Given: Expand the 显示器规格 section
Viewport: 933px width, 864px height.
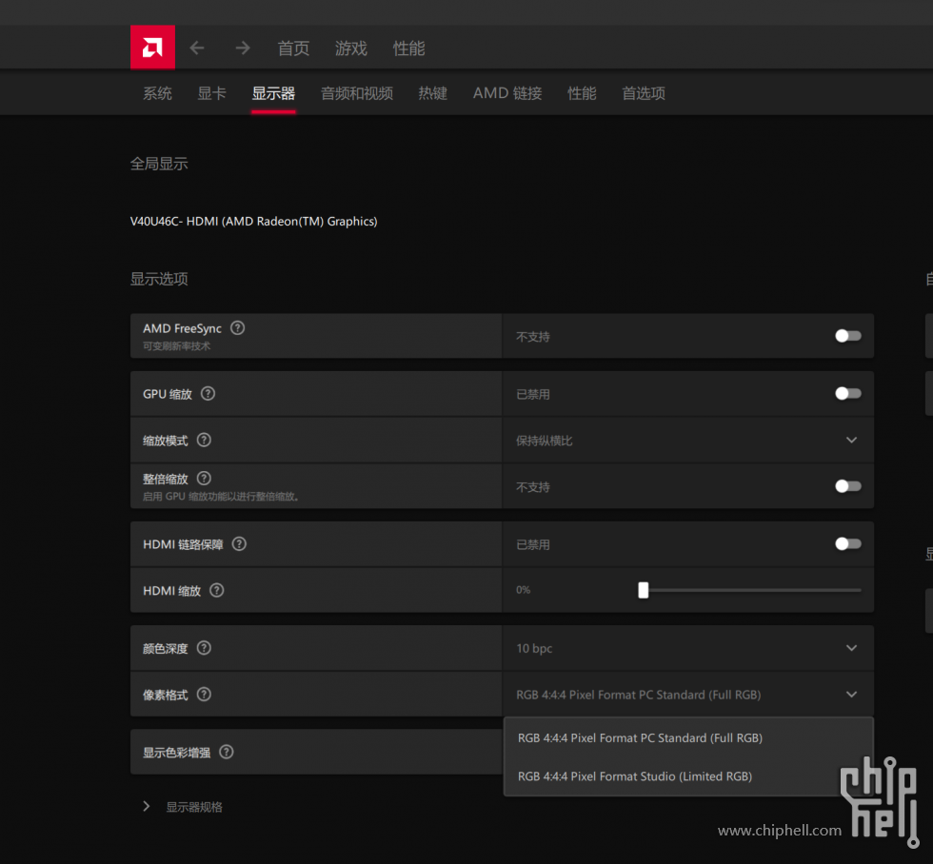Looking at the screenshot, I should click(x=183, y=807).
